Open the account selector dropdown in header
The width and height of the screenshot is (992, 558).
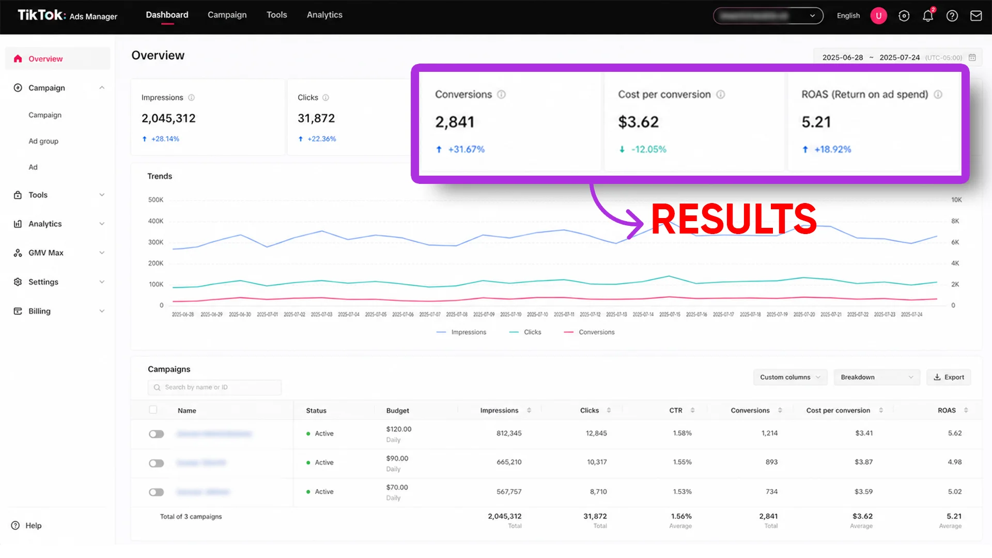click(x=768, y=16)
